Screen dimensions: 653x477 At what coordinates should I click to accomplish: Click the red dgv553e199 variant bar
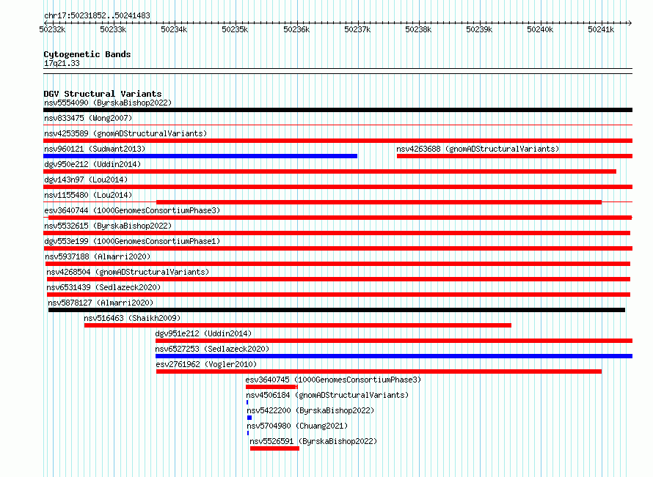pos(338,248)
